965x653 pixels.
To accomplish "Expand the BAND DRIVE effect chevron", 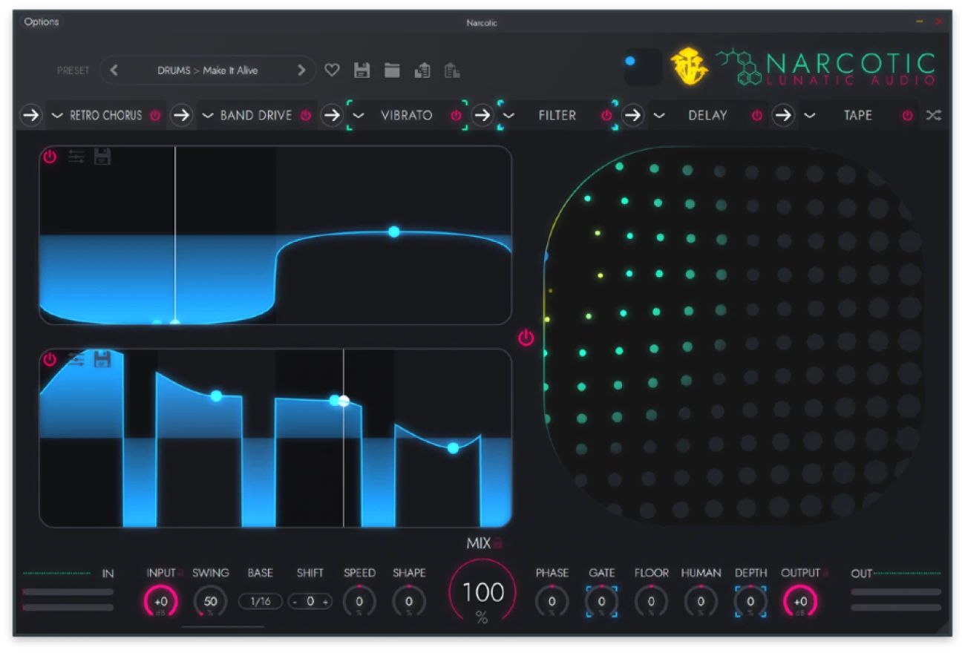I will coord(208,116).
